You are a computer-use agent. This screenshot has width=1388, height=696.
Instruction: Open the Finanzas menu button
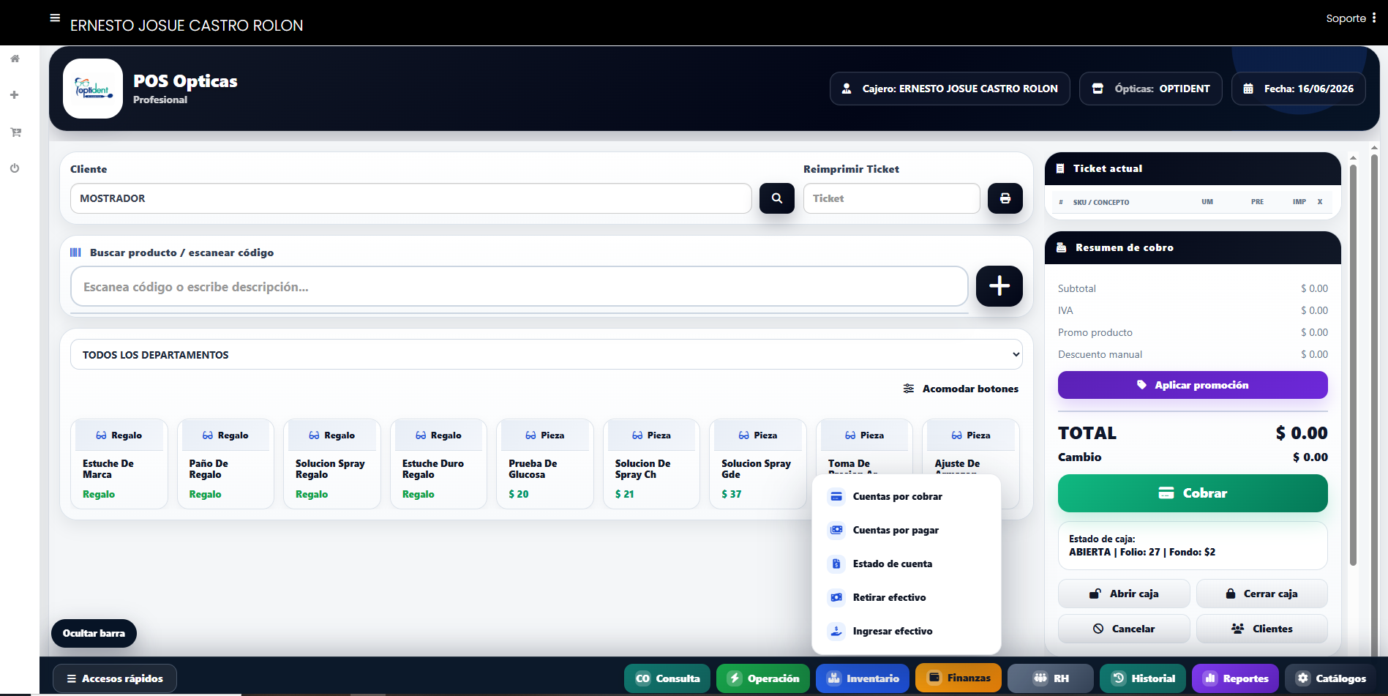pyautogui.click(x=959, y=678)
